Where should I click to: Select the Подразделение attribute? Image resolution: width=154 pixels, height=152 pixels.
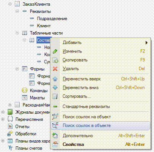pos(52,19)
